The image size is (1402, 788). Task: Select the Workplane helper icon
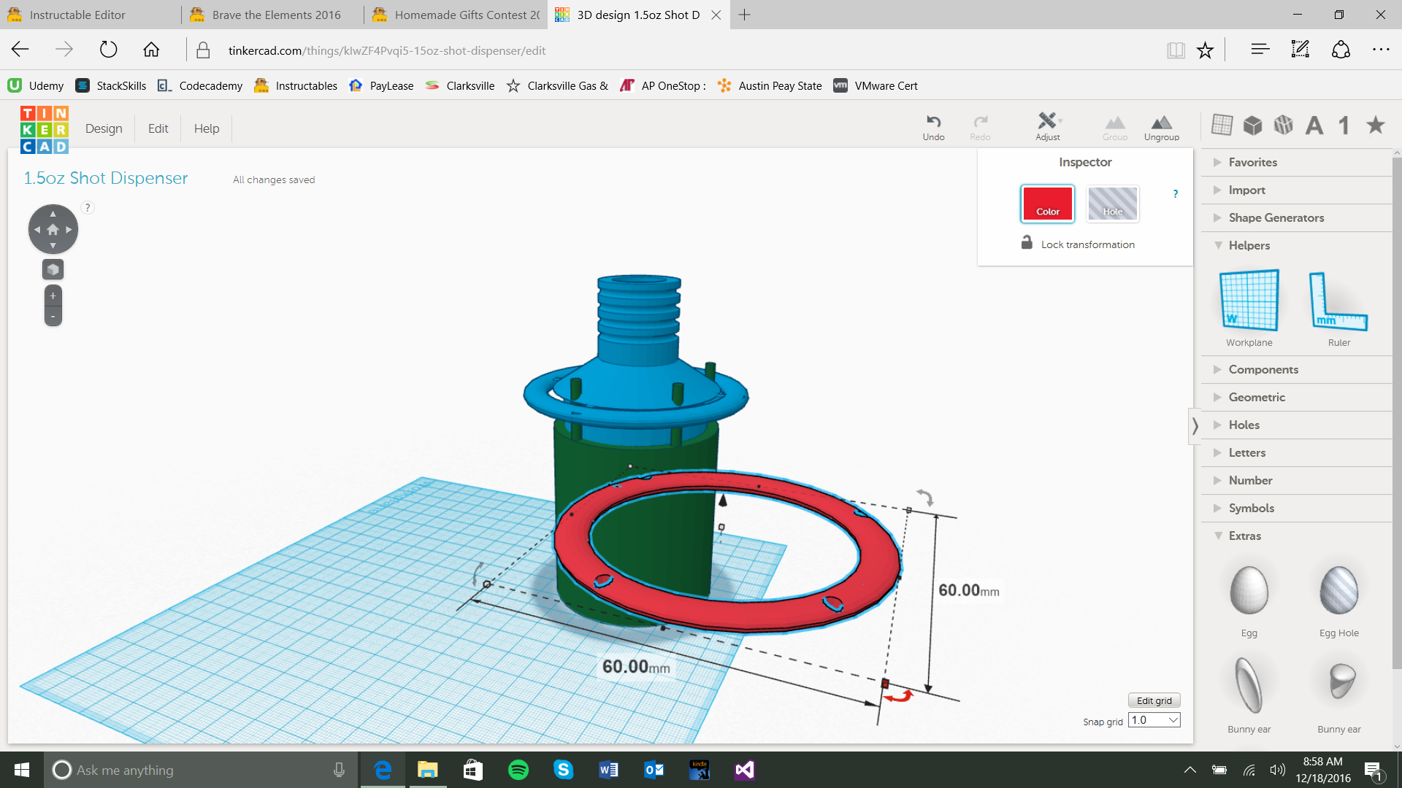click(1249, 301)
